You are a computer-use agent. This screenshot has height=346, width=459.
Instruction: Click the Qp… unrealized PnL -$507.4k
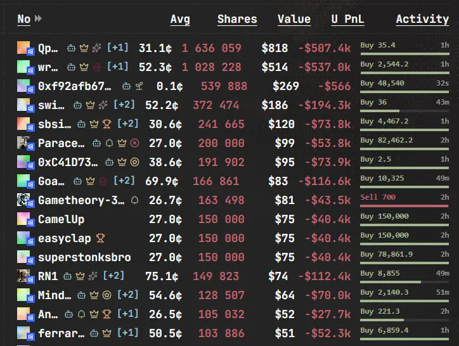(x=325, y=48)
